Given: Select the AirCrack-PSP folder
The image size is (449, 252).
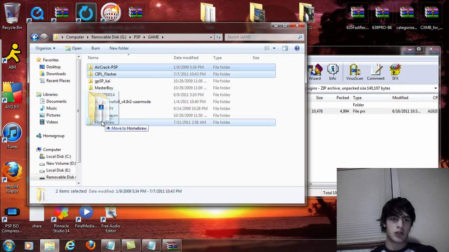Looking at the screenshot, I should pos(181,67).
